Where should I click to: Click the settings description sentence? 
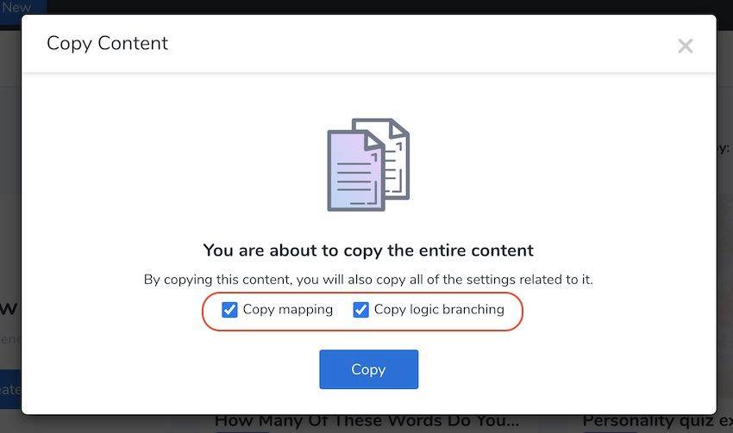(368, 280)
